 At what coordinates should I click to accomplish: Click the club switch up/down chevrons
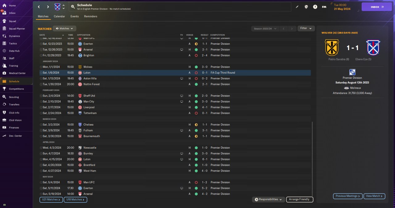pos(64,7)
